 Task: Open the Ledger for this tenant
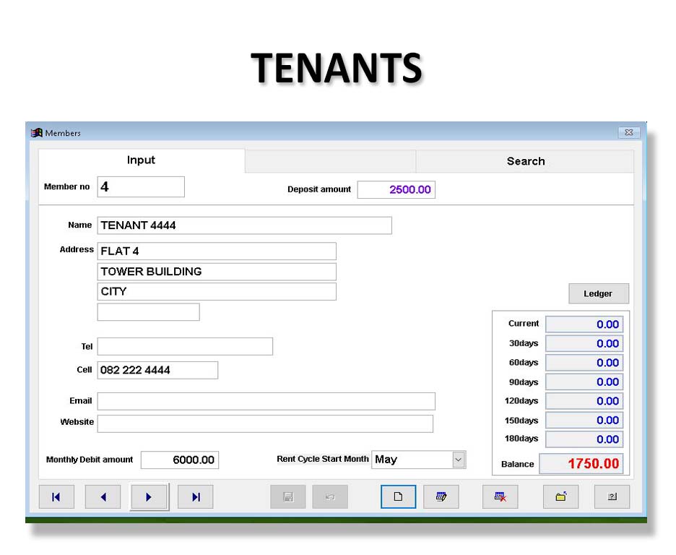pyautogui.click(x=597, y=293)
